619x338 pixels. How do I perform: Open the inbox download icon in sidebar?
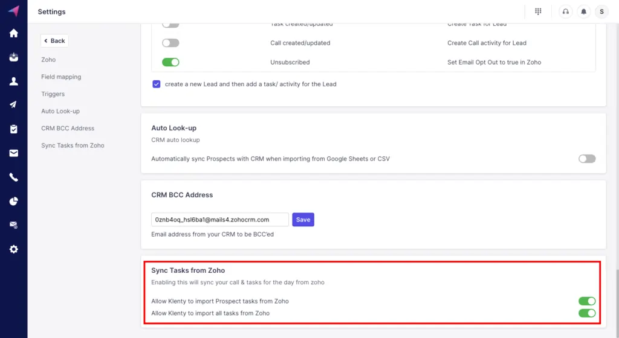(x=14, y=57)
